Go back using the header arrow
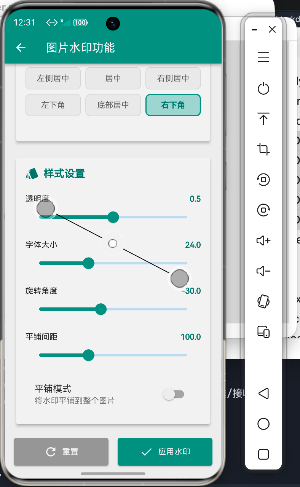Viewport: 300px width, 487px height. pyautogui.click(x=21, y=48)
